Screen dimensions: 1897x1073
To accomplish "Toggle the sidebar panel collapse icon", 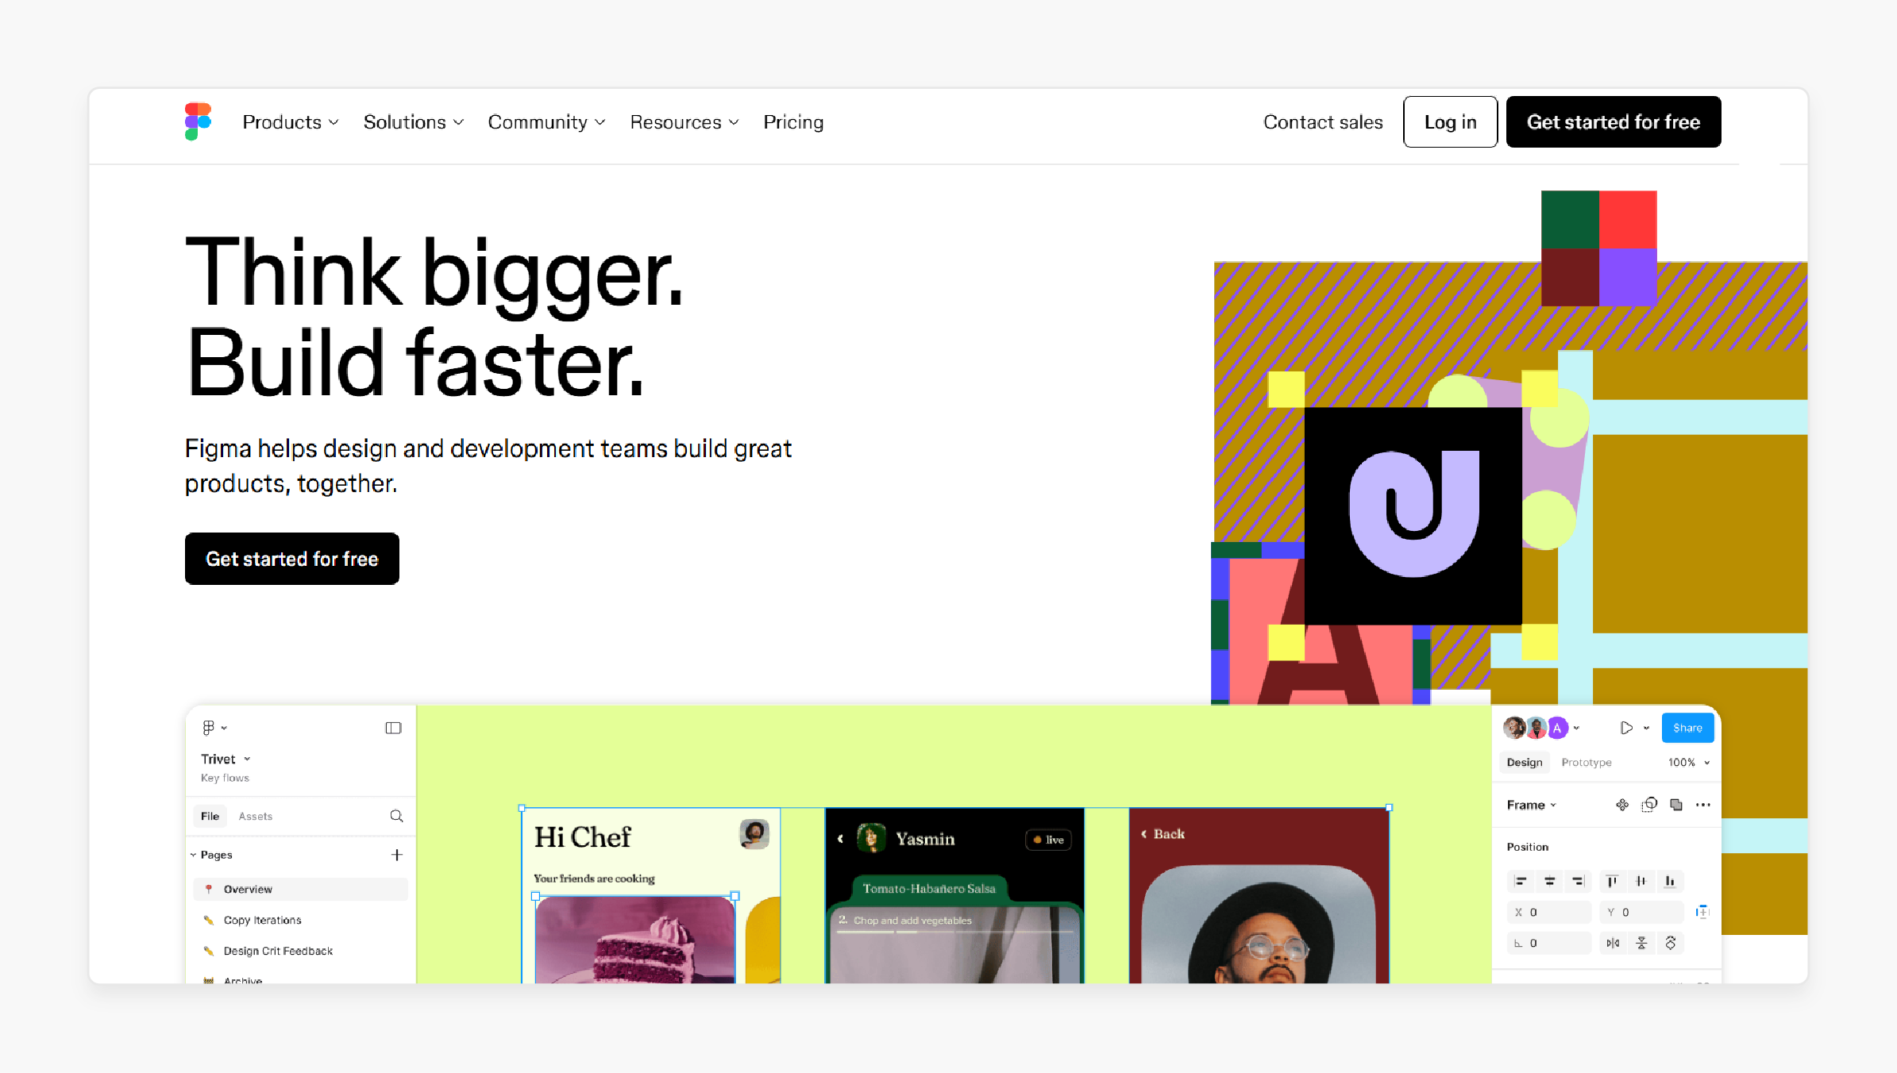I will 394,727.
